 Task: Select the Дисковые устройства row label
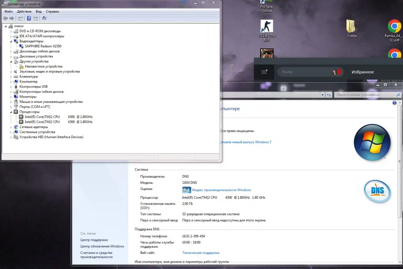point(36,56)
